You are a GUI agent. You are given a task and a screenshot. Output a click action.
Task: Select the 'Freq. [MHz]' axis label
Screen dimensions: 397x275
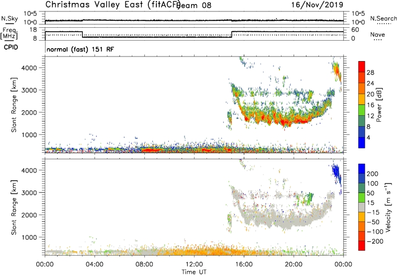[x=9, y=33]
